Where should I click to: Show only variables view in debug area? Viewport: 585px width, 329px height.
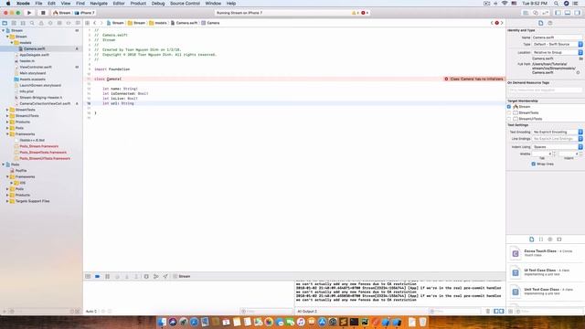[495, 311]
